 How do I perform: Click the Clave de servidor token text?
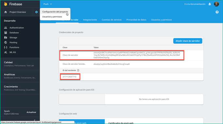[x=137, y=55]
